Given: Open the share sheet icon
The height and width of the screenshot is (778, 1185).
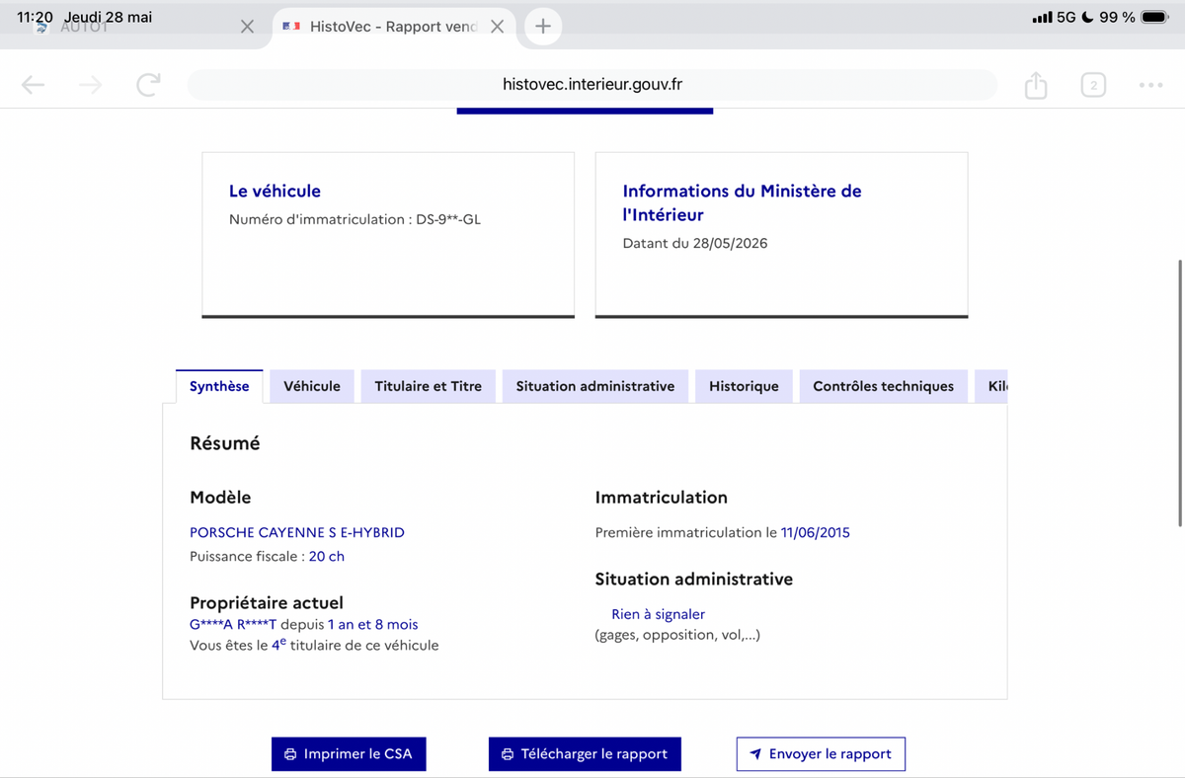Looking at the screenshot, I should (x=1035, y=86).
